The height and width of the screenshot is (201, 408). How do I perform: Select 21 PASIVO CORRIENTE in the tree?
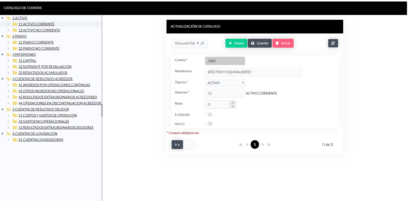(x=36, y=42)
